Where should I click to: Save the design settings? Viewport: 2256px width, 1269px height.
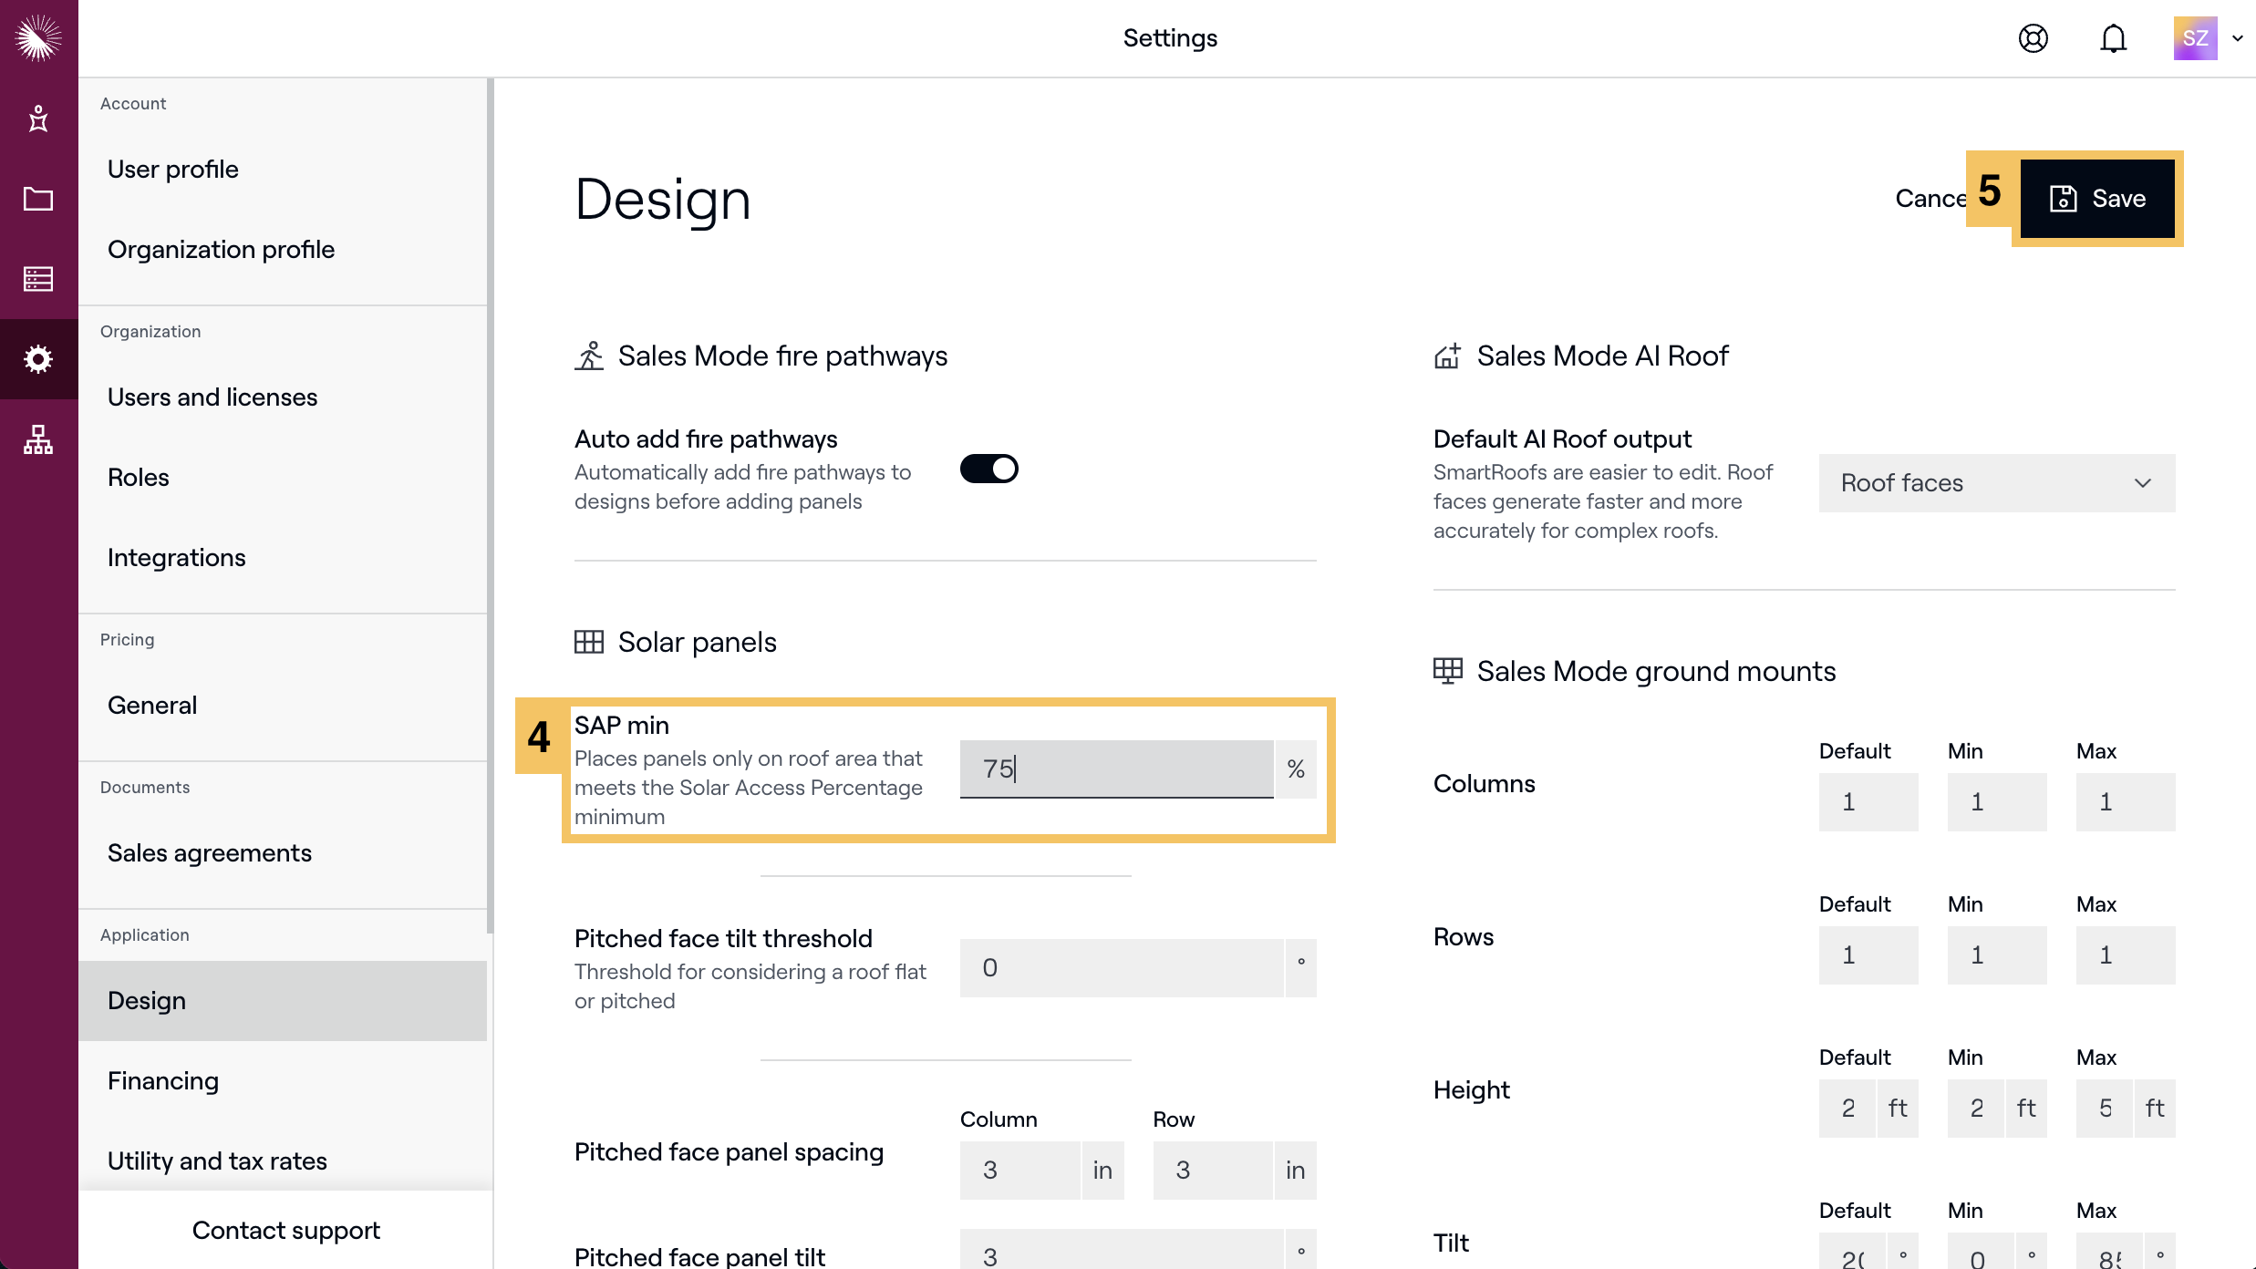2096,199
